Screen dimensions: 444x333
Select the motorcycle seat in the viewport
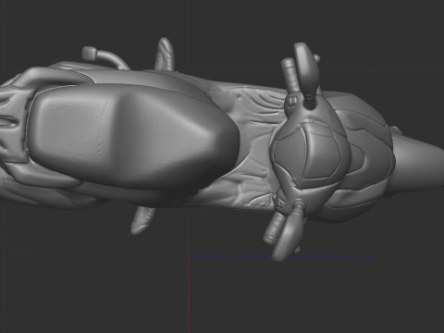click(134, 136)
